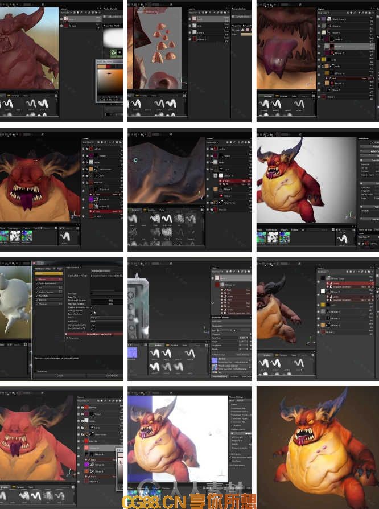Screen dimensions: 379x509
Task: Click brush preview thumbnail in dark-background demon face screenshot
Action: click(64, 237)
